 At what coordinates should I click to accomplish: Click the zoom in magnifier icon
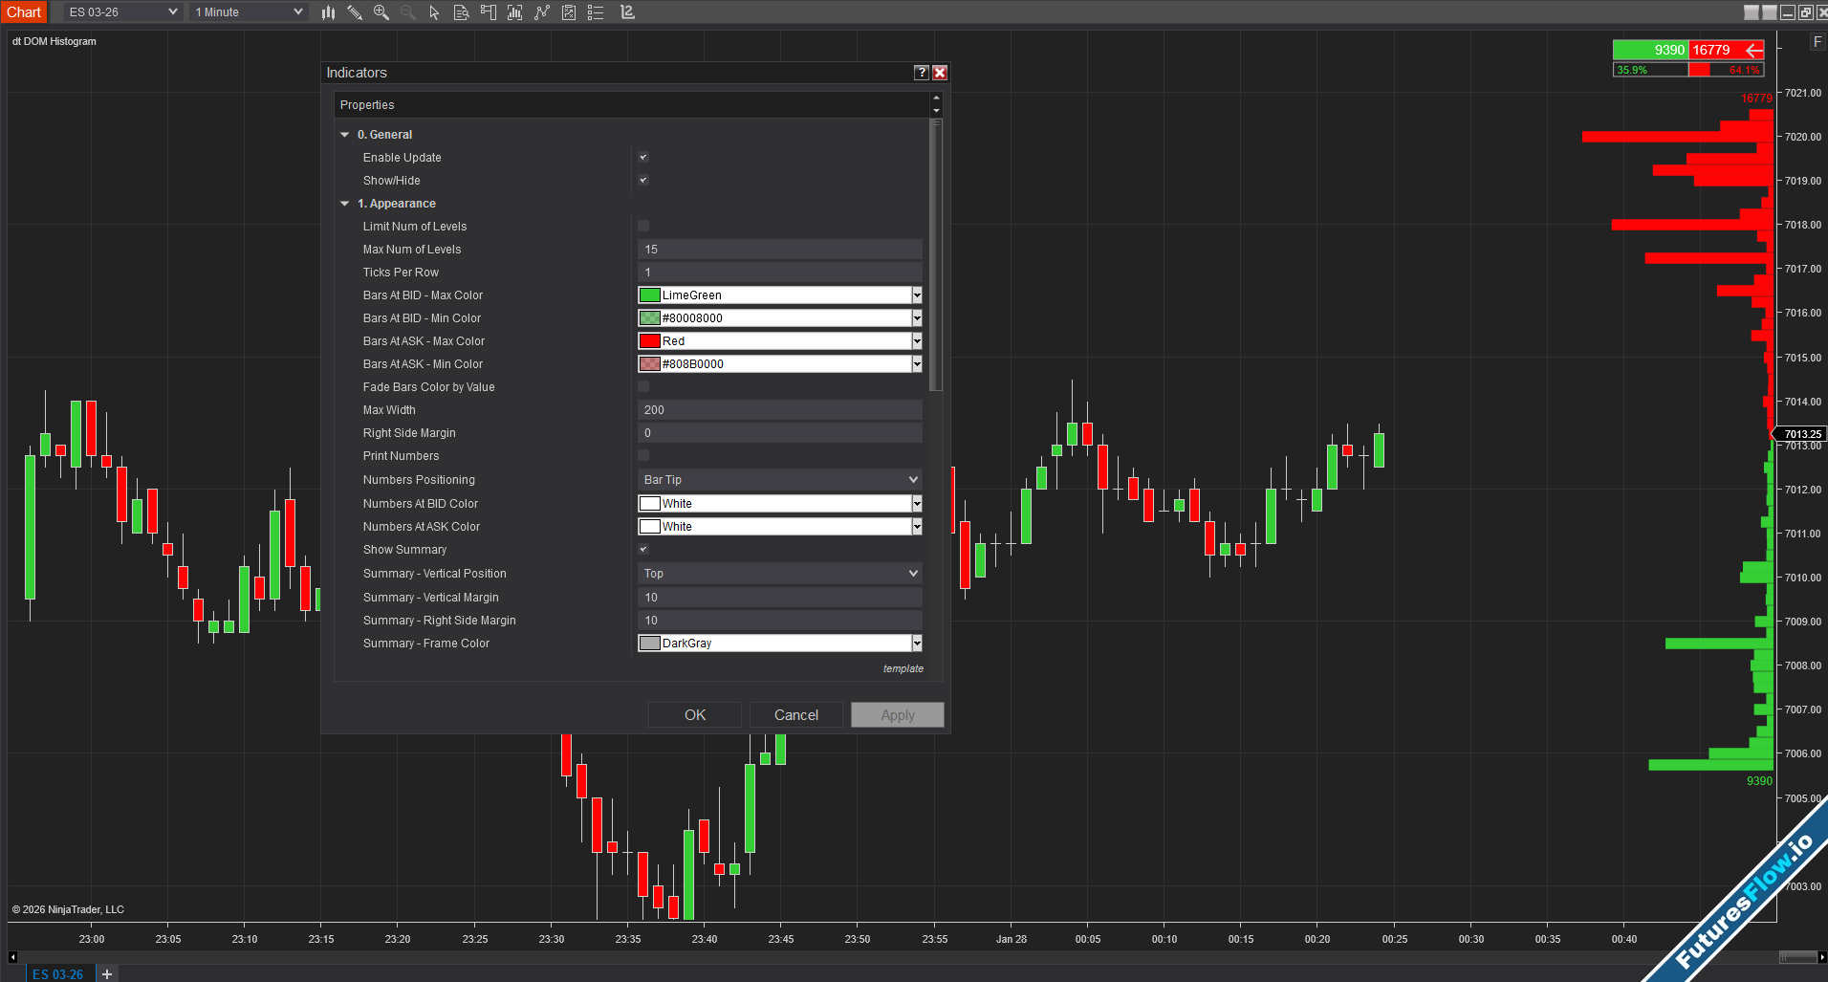(381, 12)
